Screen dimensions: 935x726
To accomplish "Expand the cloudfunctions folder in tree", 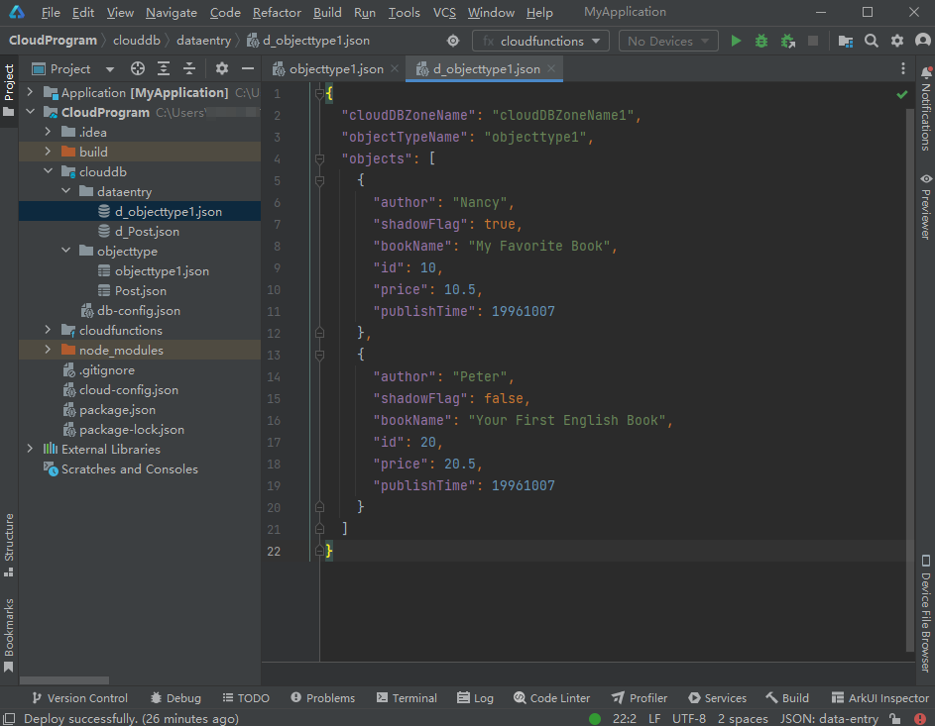I will tap(48, 331).
